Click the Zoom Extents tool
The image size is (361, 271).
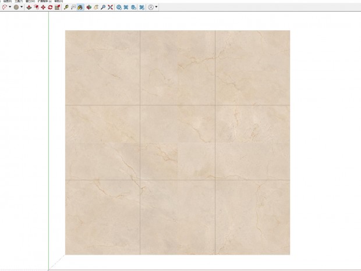[x=110, y=8]
